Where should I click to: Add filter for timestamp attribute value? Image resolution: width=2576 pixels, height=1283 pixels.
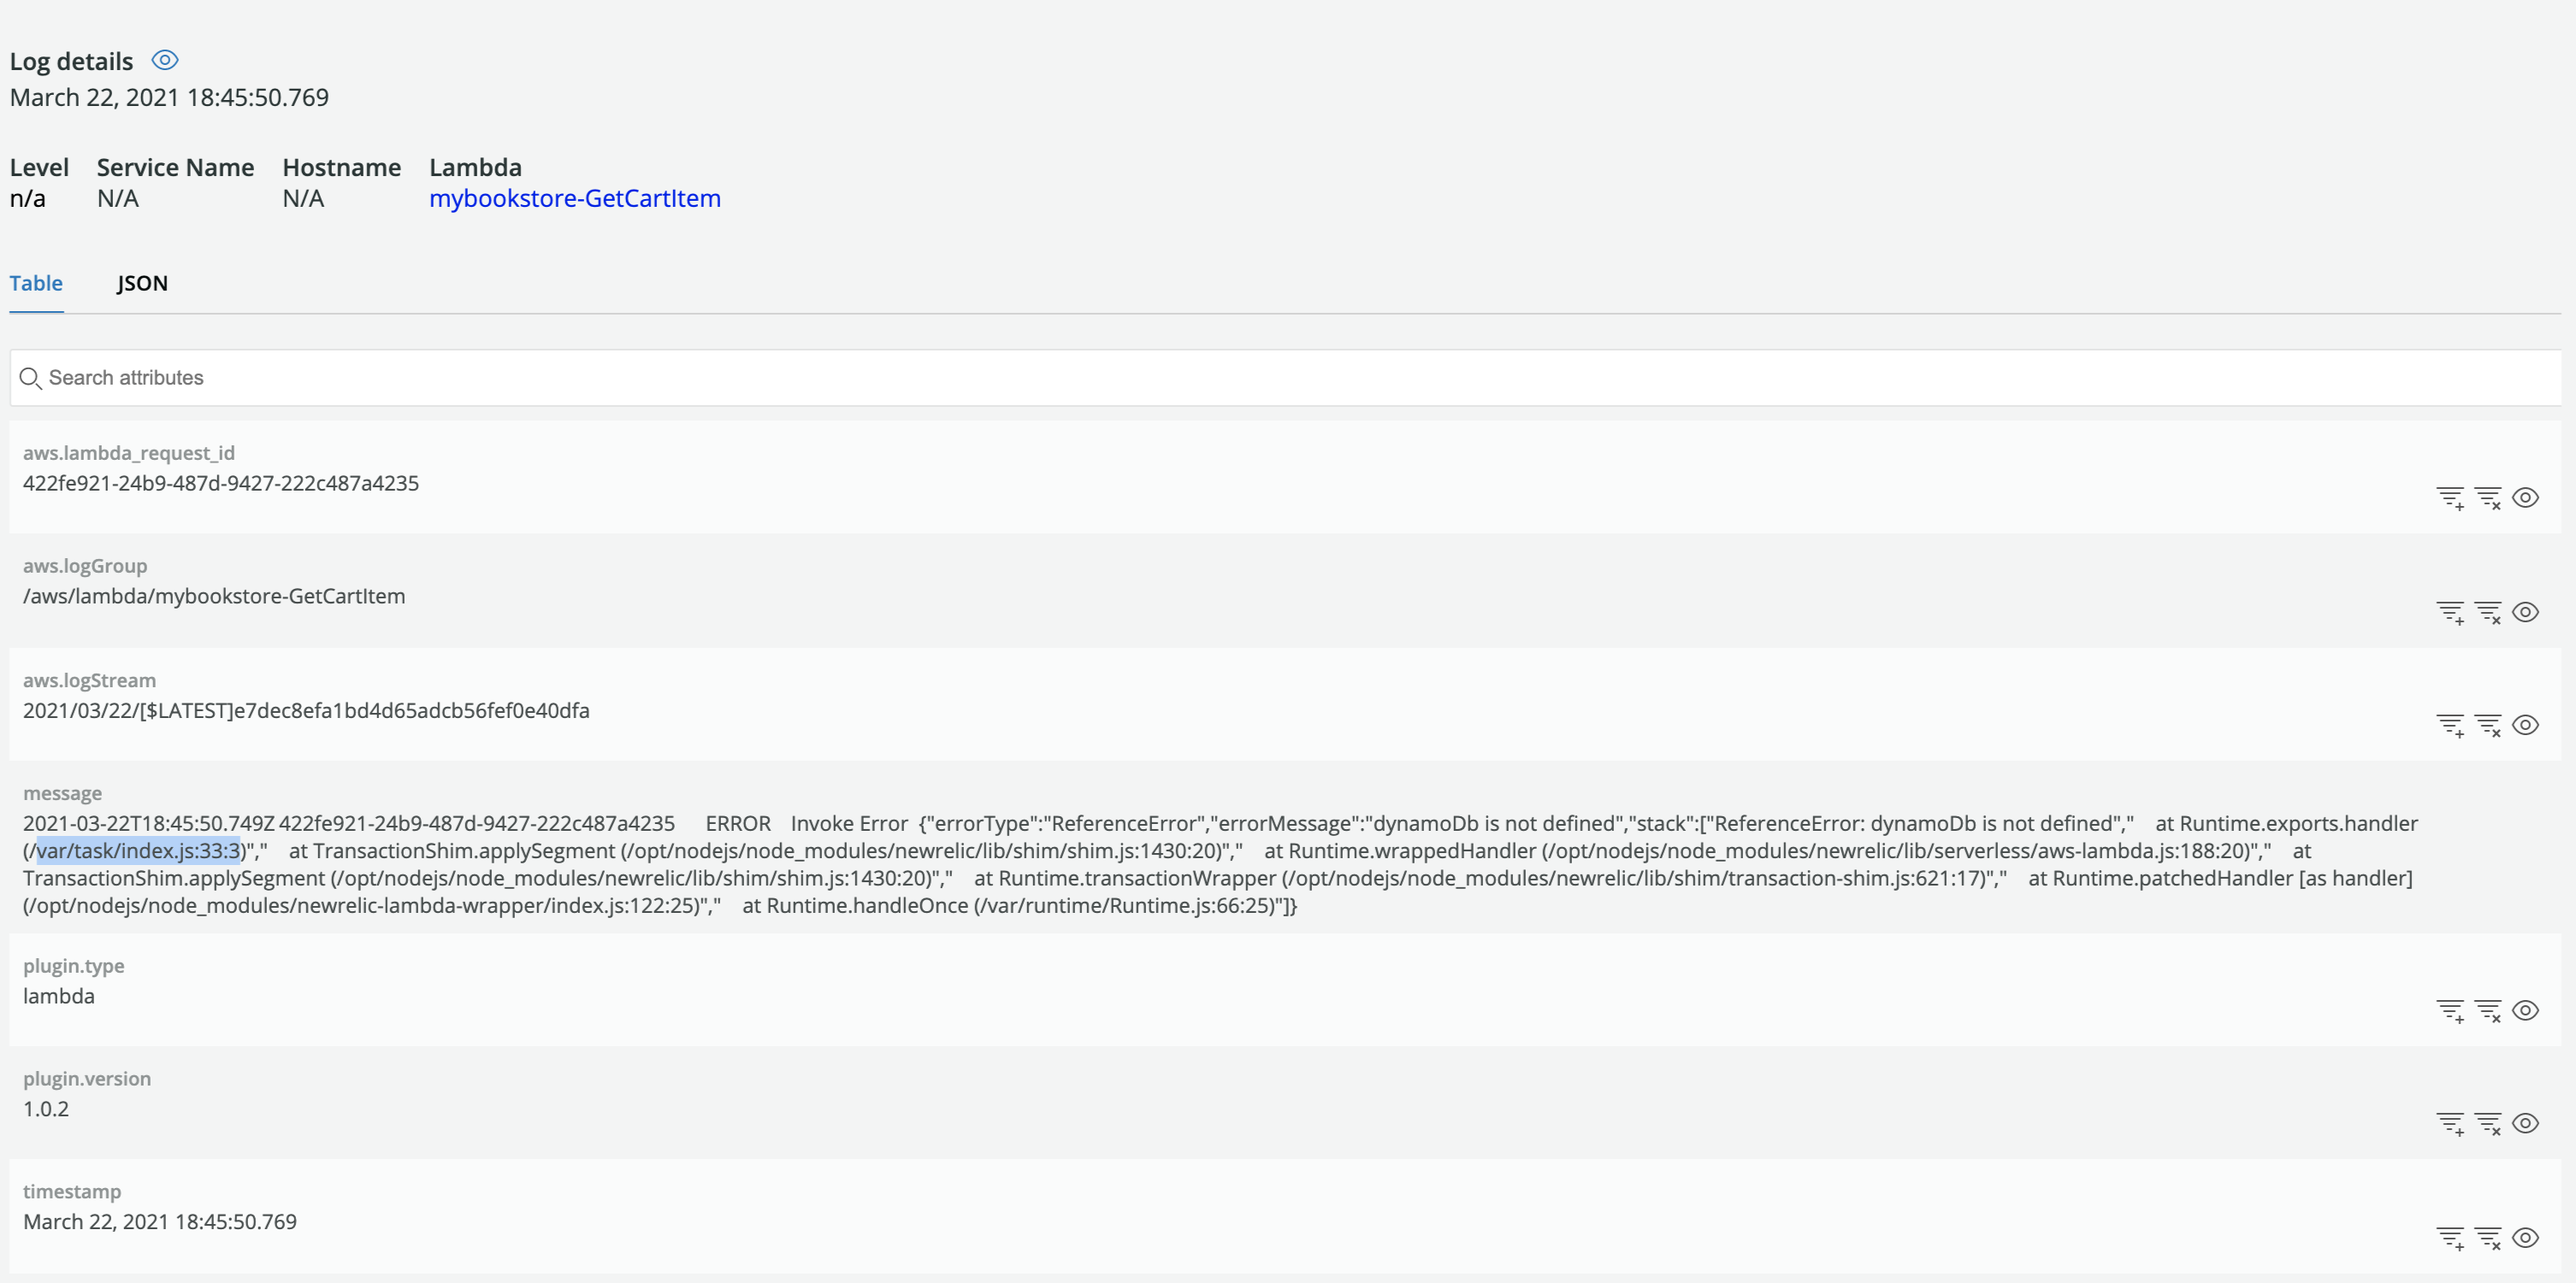tap(2450, 1238)
